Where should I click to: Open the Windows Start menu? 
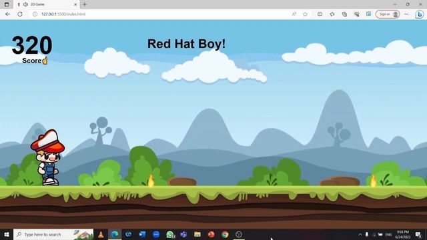(7, 234)
